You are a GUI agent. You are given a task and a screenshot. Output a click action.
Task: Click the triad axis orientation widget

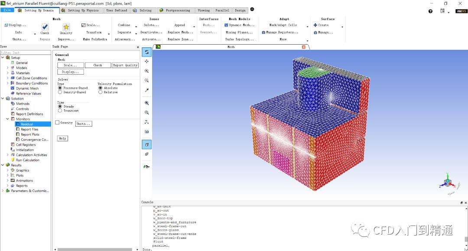coord(447,182)
